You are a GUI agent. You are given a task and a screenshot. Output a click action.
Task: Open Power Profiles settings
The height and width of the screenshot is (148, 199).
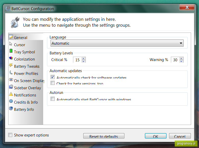26,73
